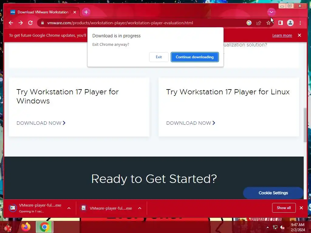This screenshot has width=311, height=233.
Task: Show hidden tray icons arrow
Action: coord(268,227)
